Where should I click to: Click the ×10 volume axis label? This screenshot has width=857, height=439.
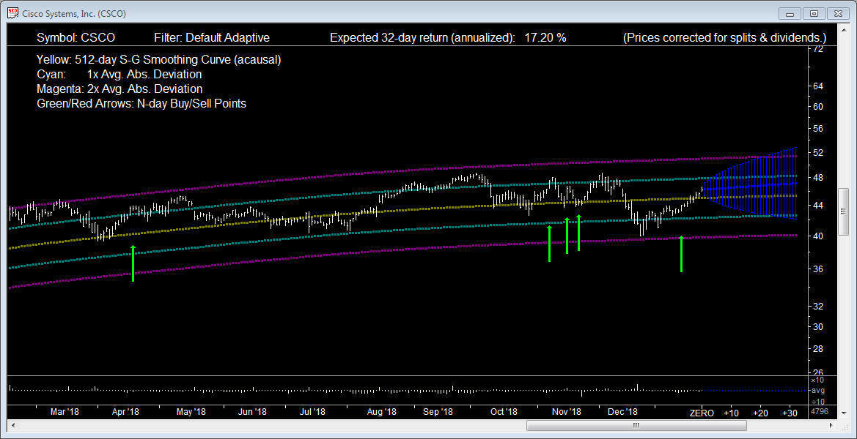[818, 380]
